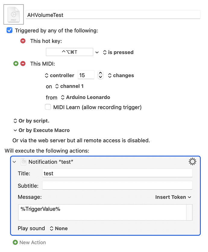208x252 pixels.
Task: Collapse the Notification action disclosure chevron
Action: point(14,162)
